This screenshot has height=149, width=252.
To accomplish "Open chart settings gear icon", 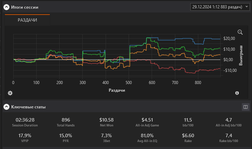I will click(x=10, y=93).
